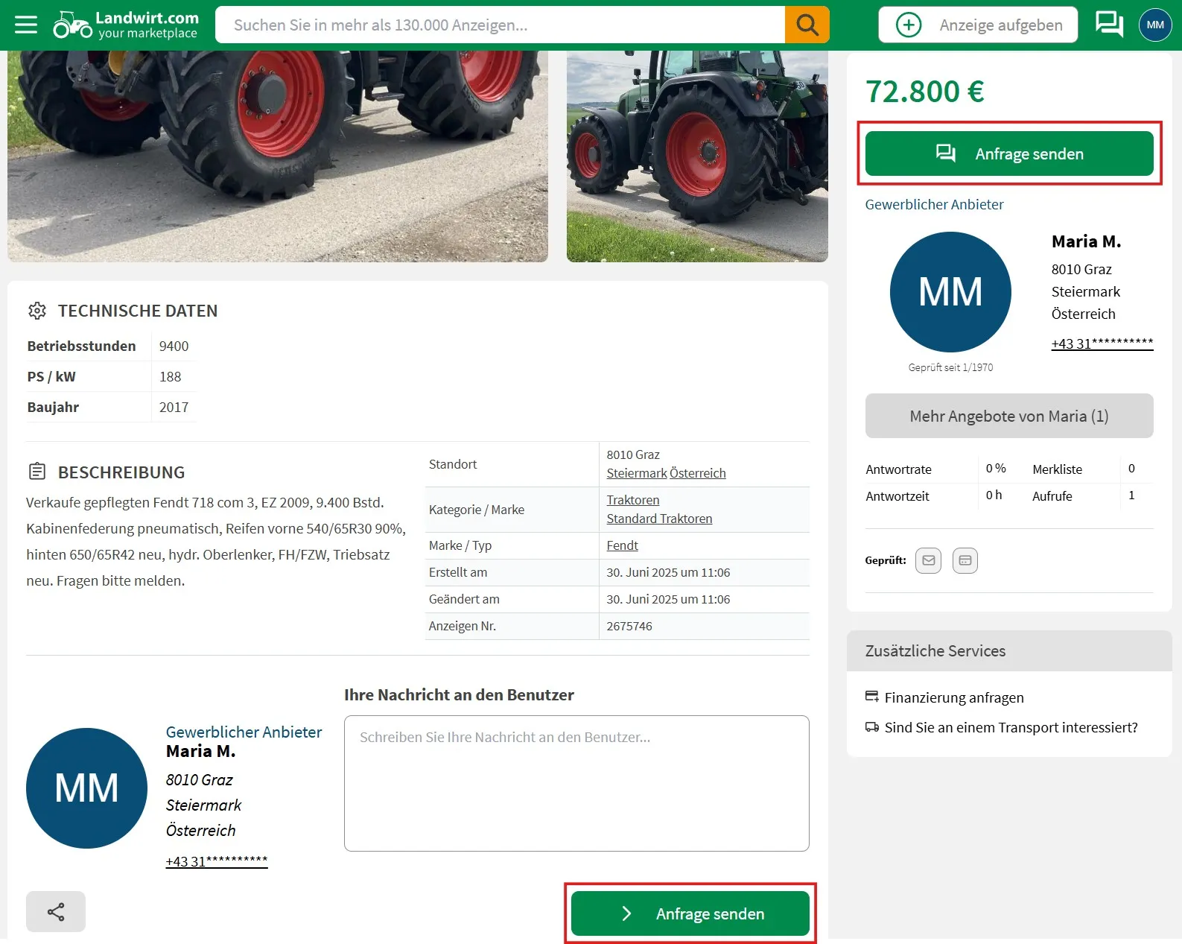Screen dimensions: 1182x944
Task: Click the description document icon
Action: [37, 472]
